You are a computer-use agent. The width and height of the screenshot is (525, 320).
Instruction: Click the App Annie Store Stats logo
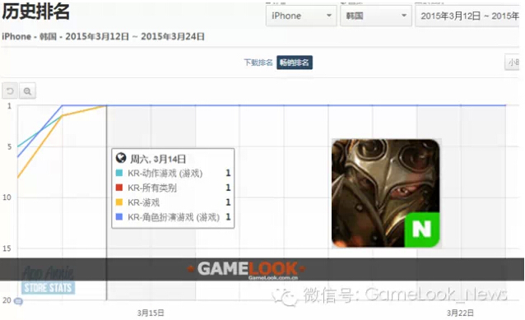click(49, 280)
